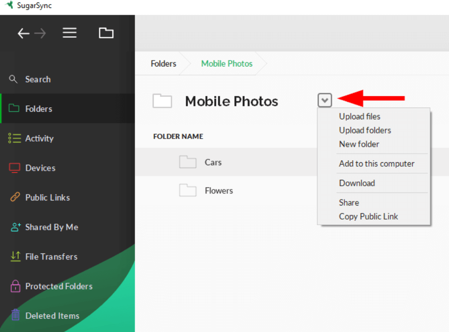This screenshot has height=332, width=449.
Task: Open the Activity section
Action: (x=39, y=139)
